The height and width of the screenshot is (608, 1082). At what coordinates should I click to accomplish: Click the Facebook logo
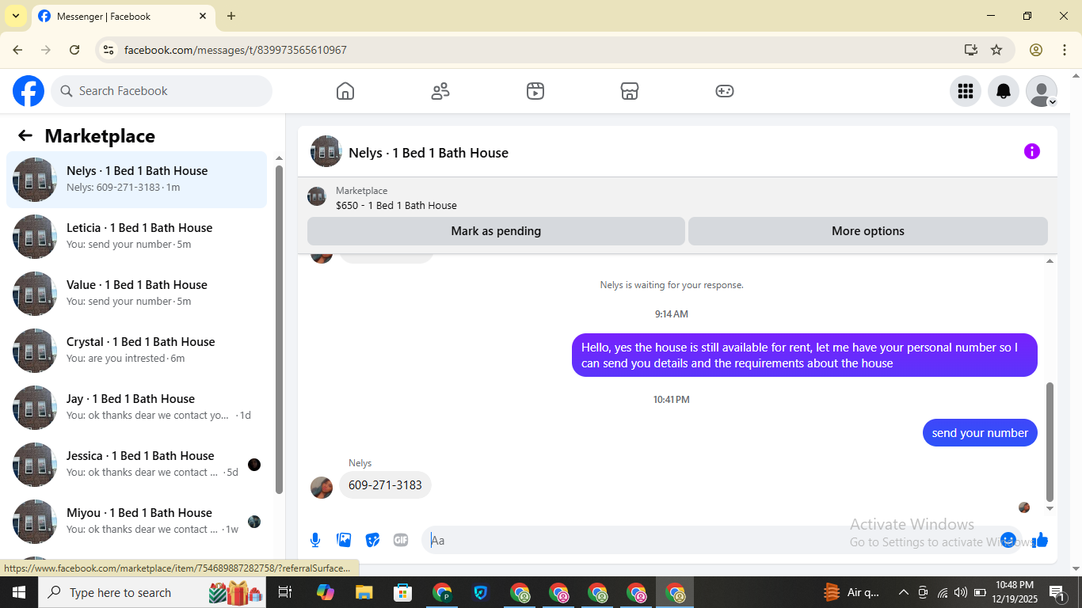(x=29, y=91)
